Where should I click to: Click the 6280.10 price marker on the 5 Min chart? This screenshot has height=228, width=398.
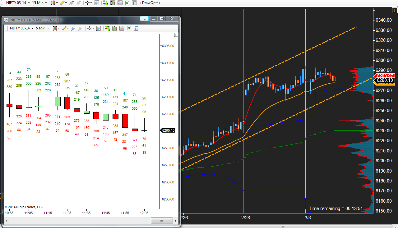click(168, 130)
